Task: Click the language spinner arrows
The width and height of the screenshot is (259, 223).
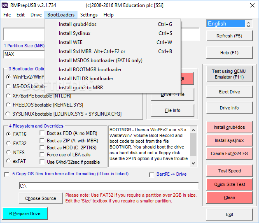Action: click(248, 23)
